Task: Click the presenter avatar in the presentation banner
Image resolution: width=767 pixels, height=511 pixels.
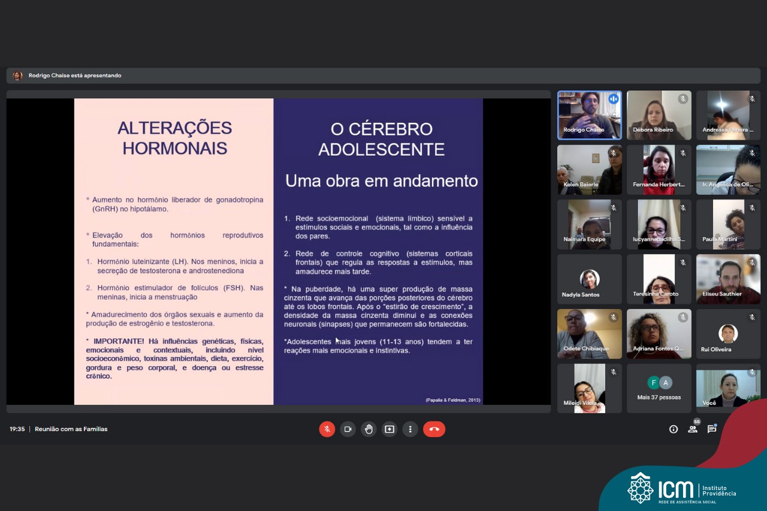Action: (x=17, y=75)
